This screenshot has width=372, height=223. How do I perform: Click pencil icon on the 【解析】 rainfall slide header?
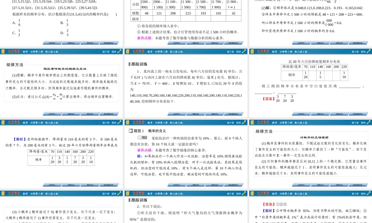(x=119, y=122)
